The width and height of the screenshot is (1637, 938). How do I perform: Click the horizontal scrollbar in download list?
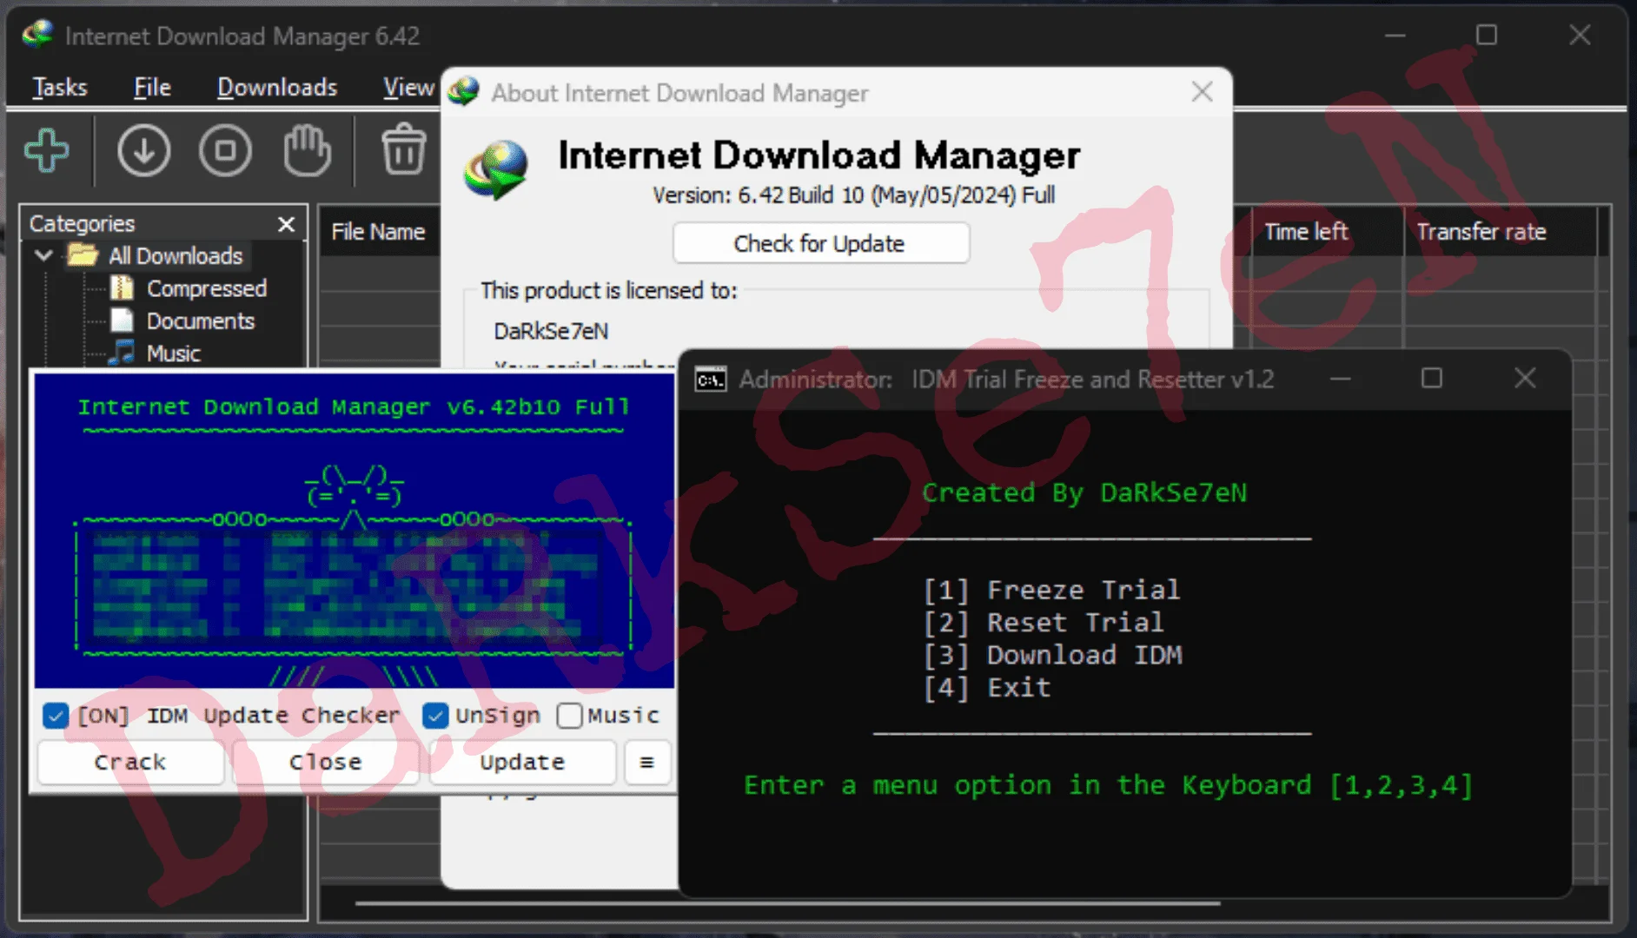[x=787, y=903]
